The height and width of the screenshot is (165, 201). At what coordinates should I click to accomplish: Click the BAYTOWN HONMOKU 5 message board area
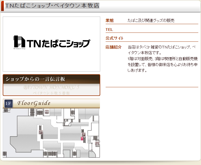[x=51, y=90]
